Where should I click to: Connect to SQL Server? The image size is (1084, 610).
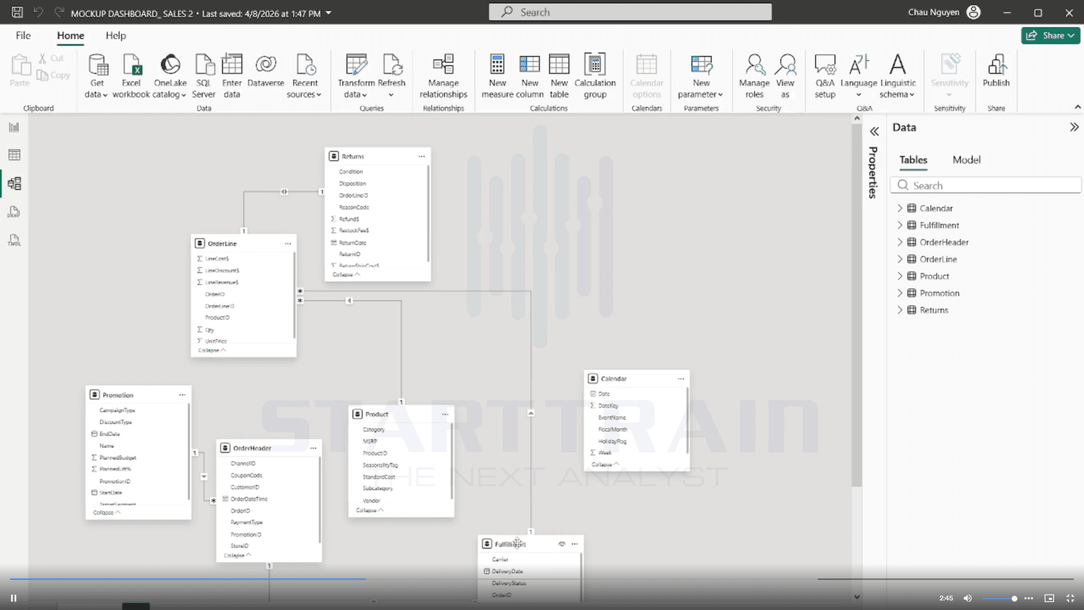click(203, 76)
